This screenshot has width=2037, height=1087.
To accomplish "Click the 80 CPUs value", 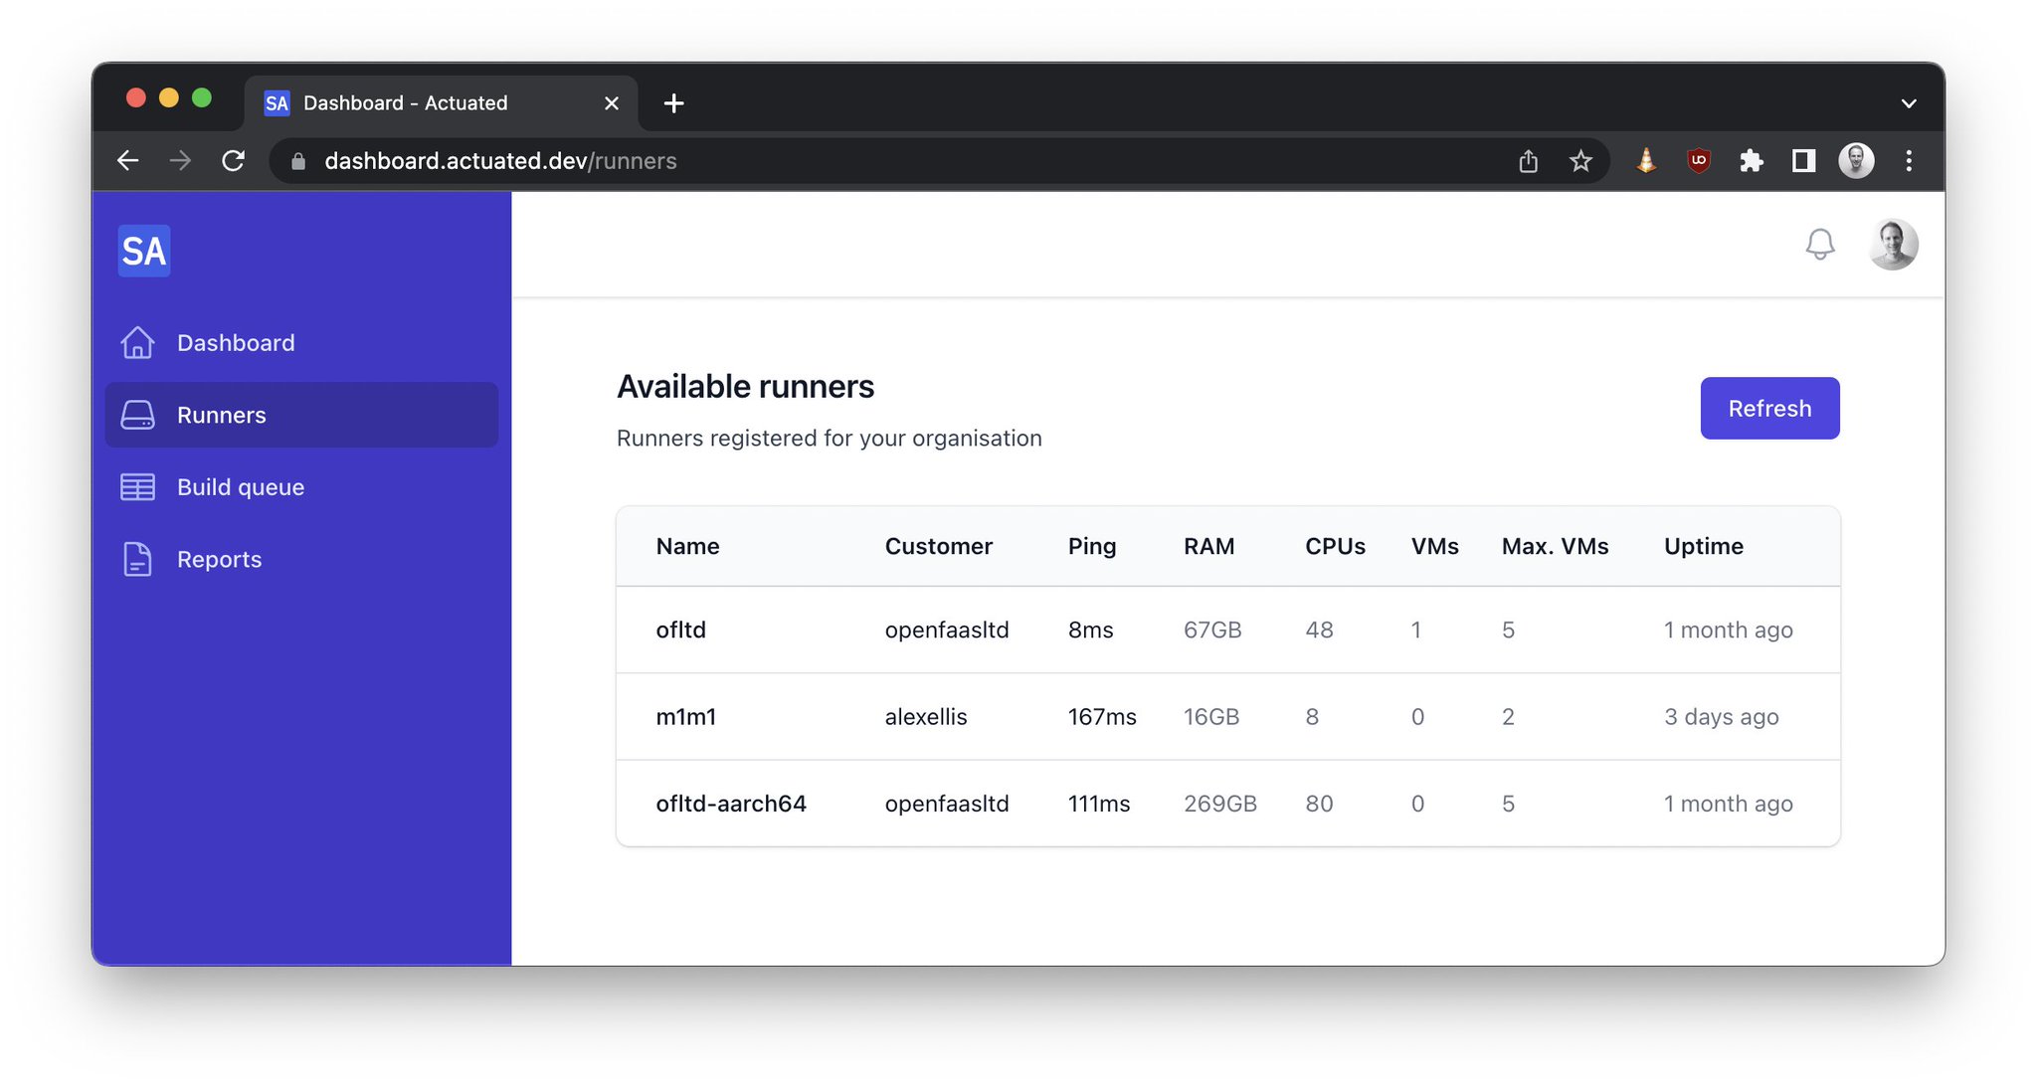I will click(x=1319, y=804).
